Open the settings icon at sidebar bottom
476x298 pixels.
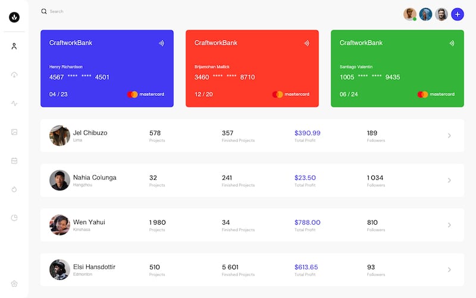(x=14, y=284)
